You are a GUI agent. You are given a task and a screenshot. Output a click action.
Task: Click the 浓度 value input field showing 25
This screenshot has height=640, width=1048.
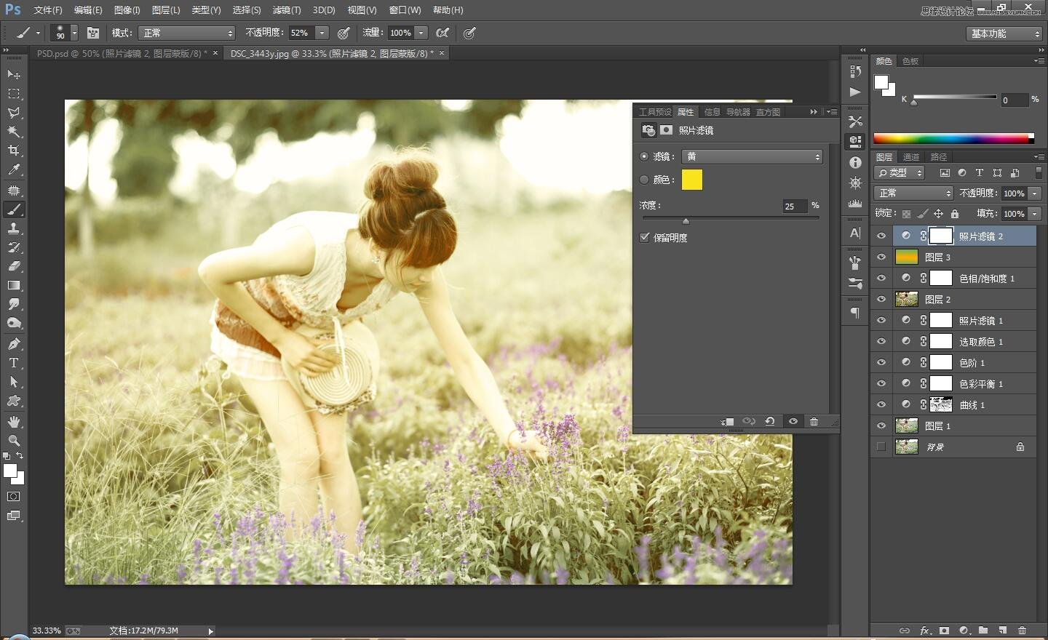(x=793, y=206)
